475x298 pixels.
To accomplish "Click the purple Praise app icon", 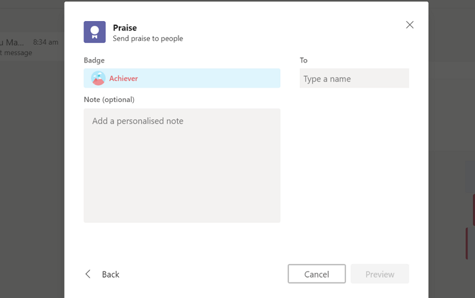I will coord(95,32).
